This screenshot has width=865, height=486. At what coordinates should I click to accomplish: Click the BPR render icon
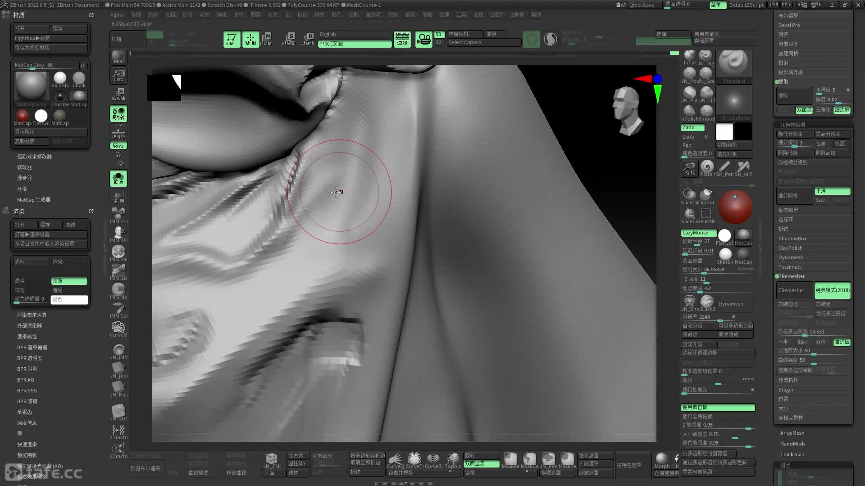118,57
